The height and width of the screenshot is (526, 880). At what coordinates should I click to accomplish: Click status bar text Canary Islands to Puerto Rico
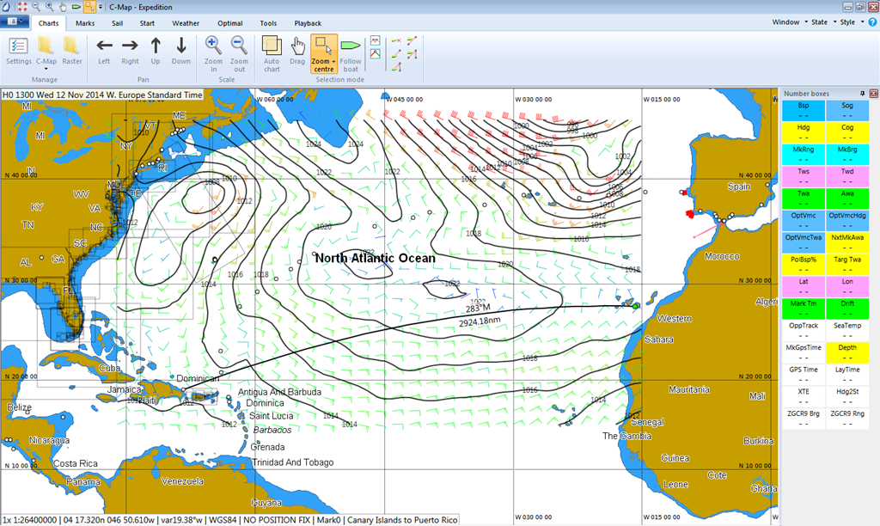click(402, 520)
